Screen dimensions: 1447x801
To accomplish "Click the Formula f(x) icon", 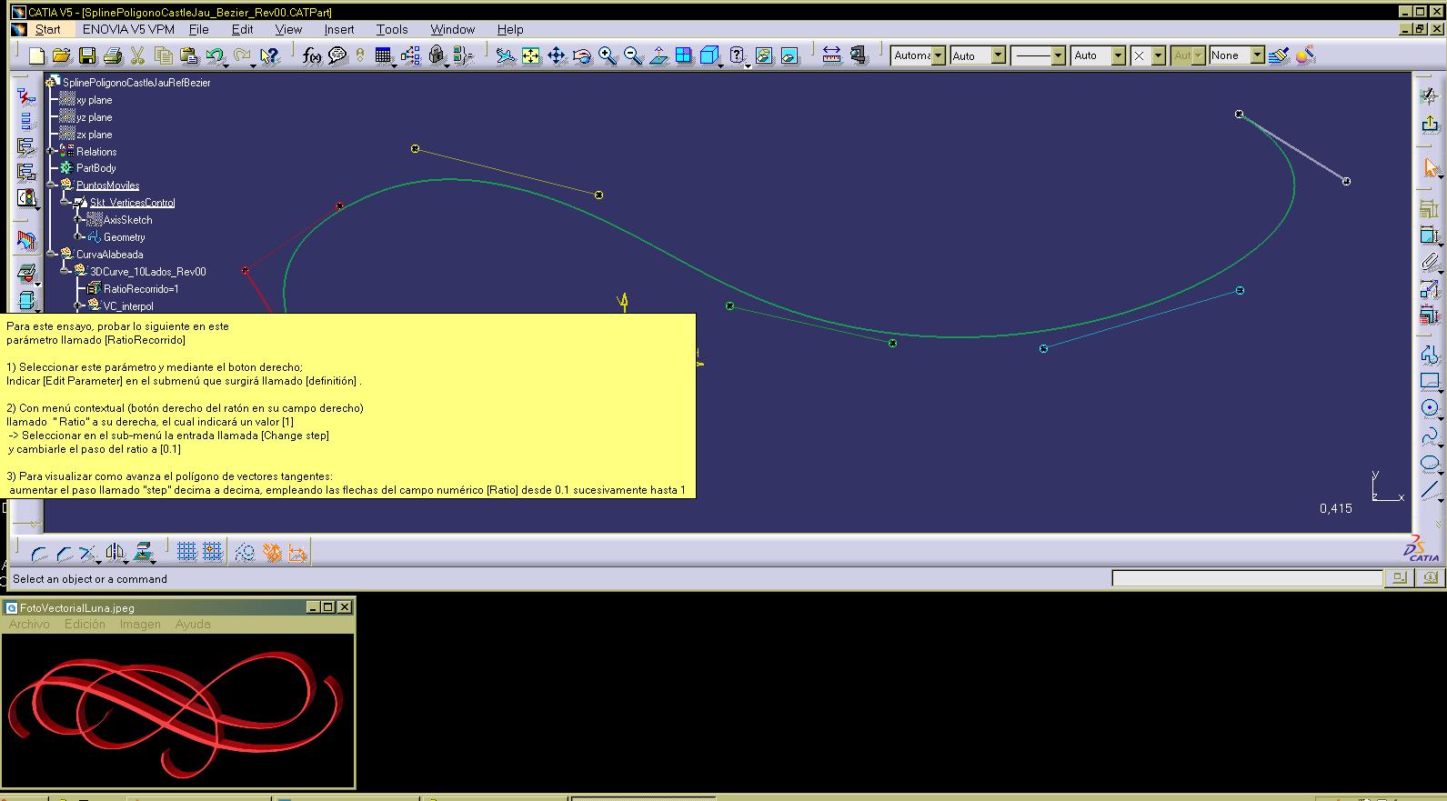I will (312, 56).
